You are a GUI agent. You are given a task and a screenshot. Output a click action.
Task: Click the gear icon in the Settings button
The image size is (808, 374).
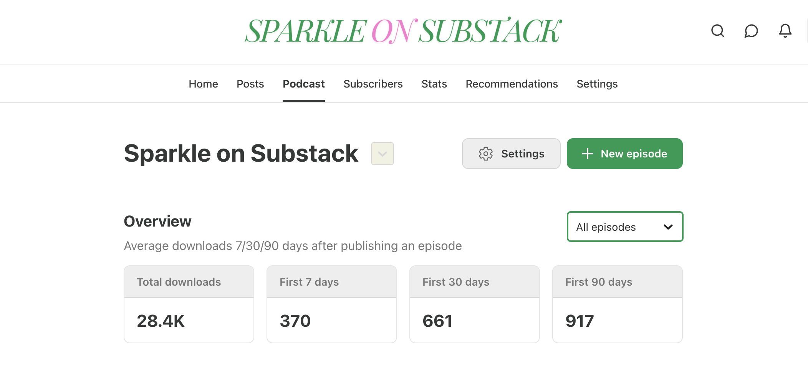tap(485, 154)
